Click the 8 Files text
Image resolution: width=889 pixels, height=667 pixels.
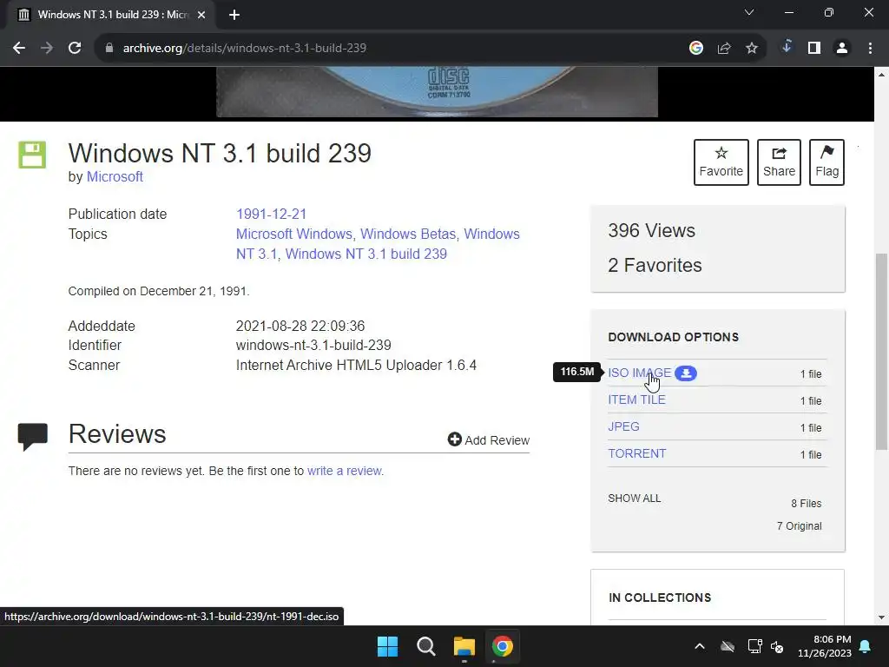click(807, 504)
